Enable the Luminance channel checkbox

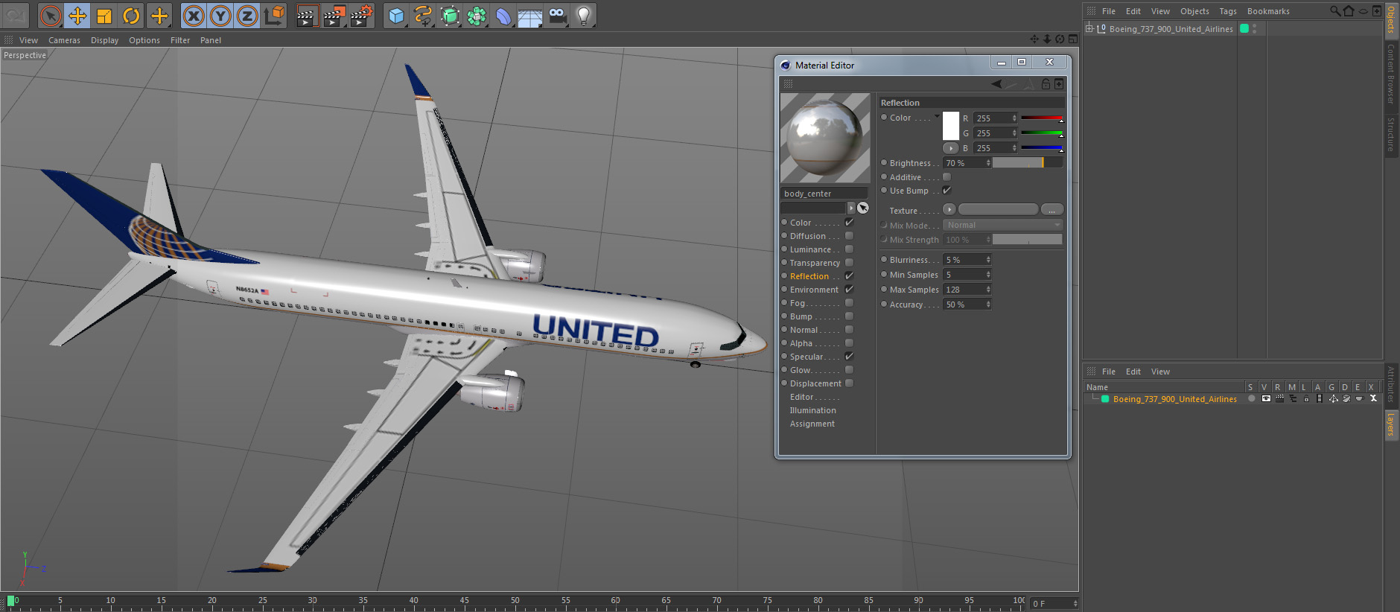[x=849, y=249]
